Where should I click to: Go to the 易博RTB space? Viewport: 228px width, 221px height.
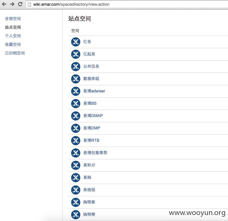pyautogui.click(x=91, y=140)
